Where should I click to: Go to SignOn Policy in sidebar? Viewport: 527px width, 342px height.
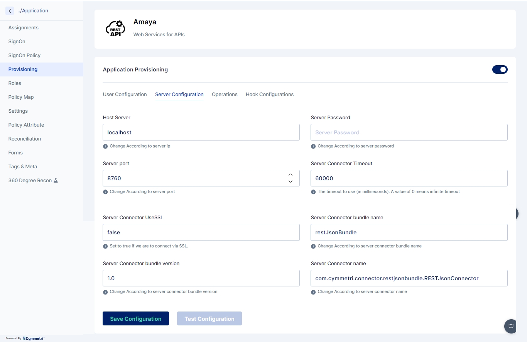click(x=24, y=56)
